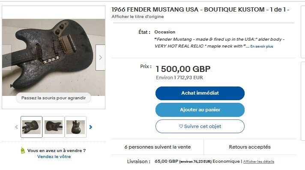
Task: Click Retours acceptés section
Action: click(250, 147)
